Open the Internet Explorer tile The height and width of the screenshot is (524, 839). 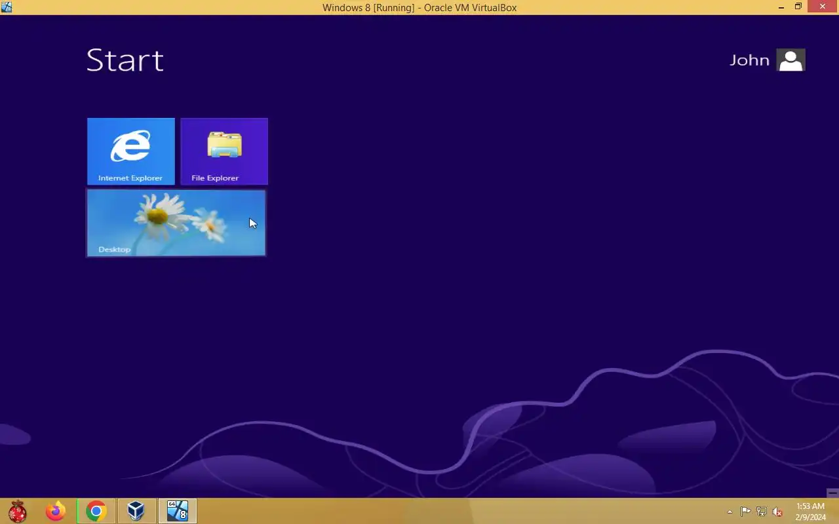pyautogui.click(x=131, y=151)
